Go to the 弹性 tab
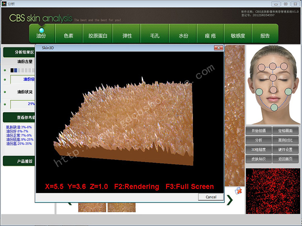The width and height of the screenshot is (302, 226). click(127, 33)
